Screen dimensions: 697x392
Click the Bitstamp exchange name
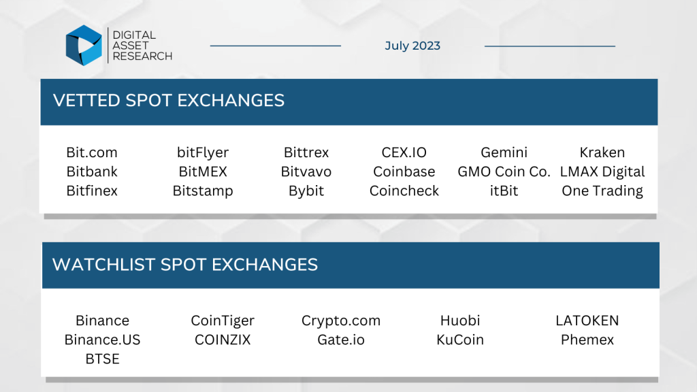click(203, 191)
